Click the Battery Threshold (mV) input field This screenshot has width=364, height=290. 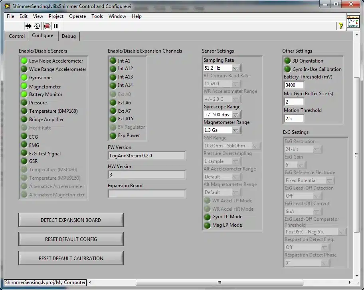pyautogui.click(x=294, y=85)
